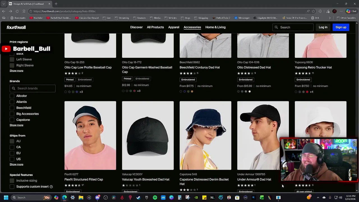Open Epic Games launcher from taskbar
The image size is (359, 202).
pos(147,198)
